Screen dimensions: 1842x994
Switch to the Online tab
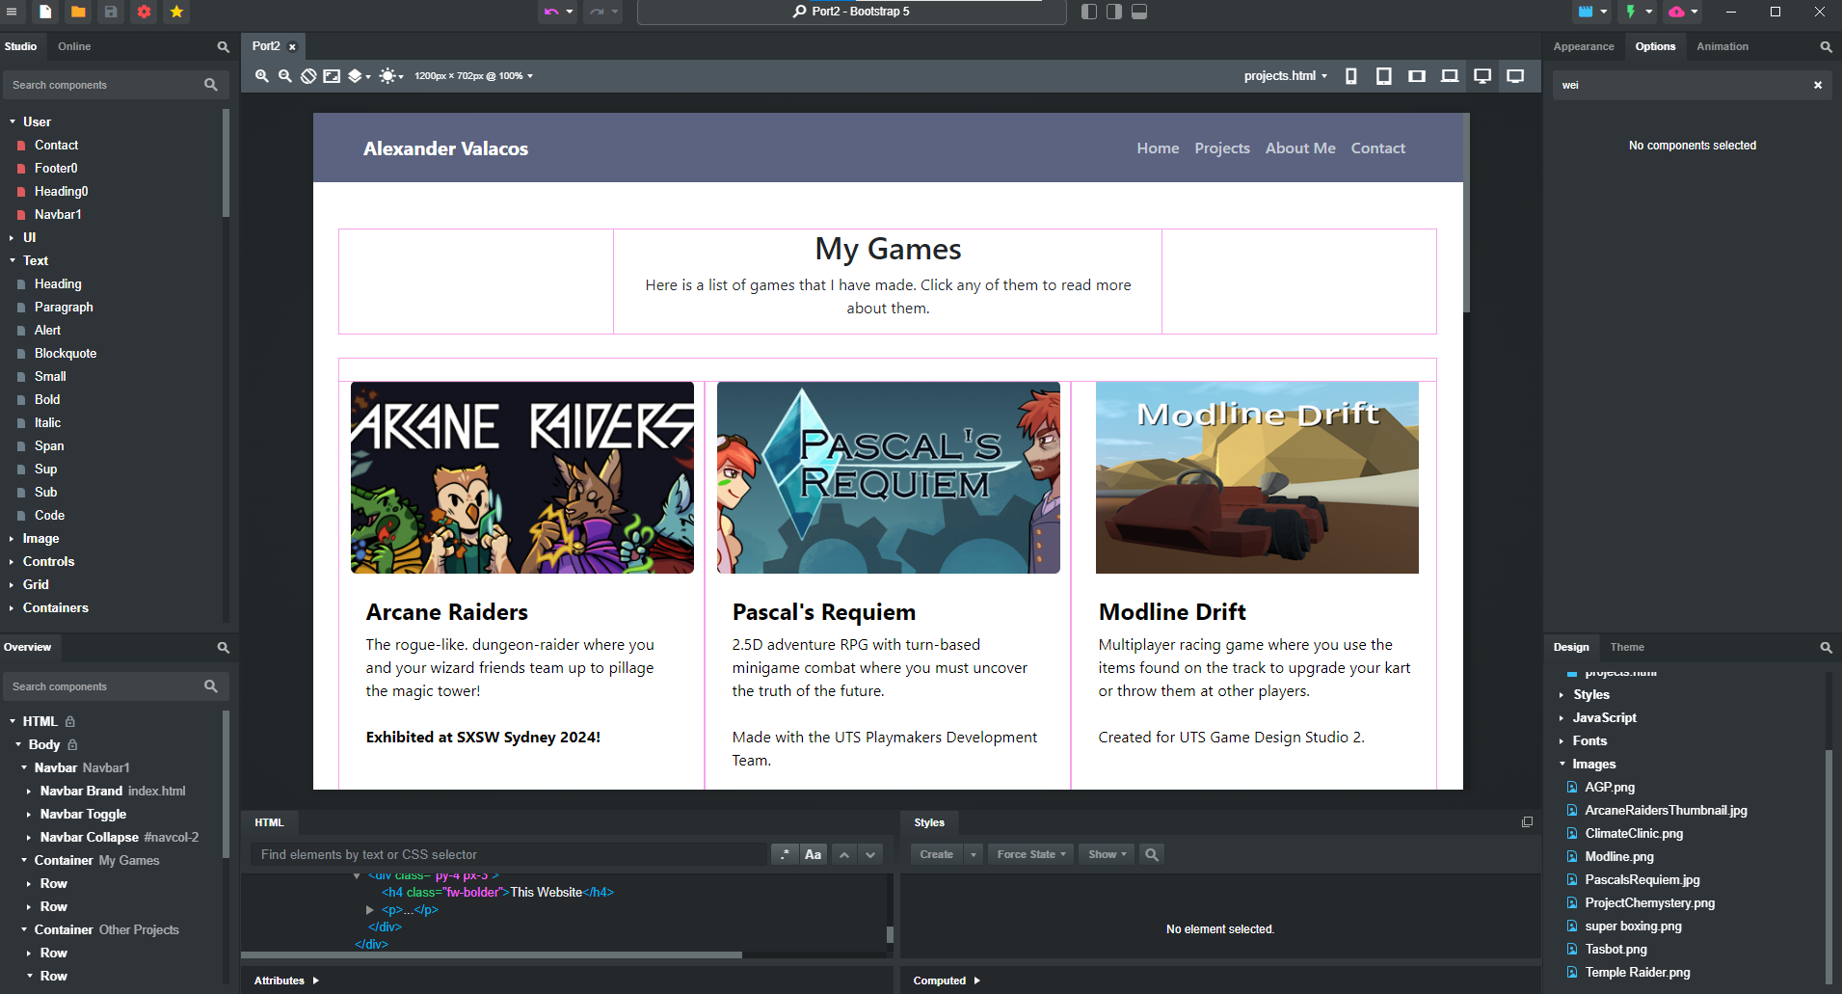[74, 46]
